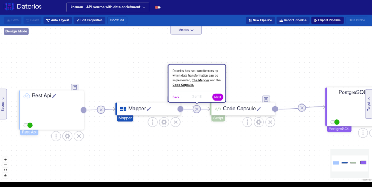
Task: Expand the Metrics panel
Action: click(186, 30)
